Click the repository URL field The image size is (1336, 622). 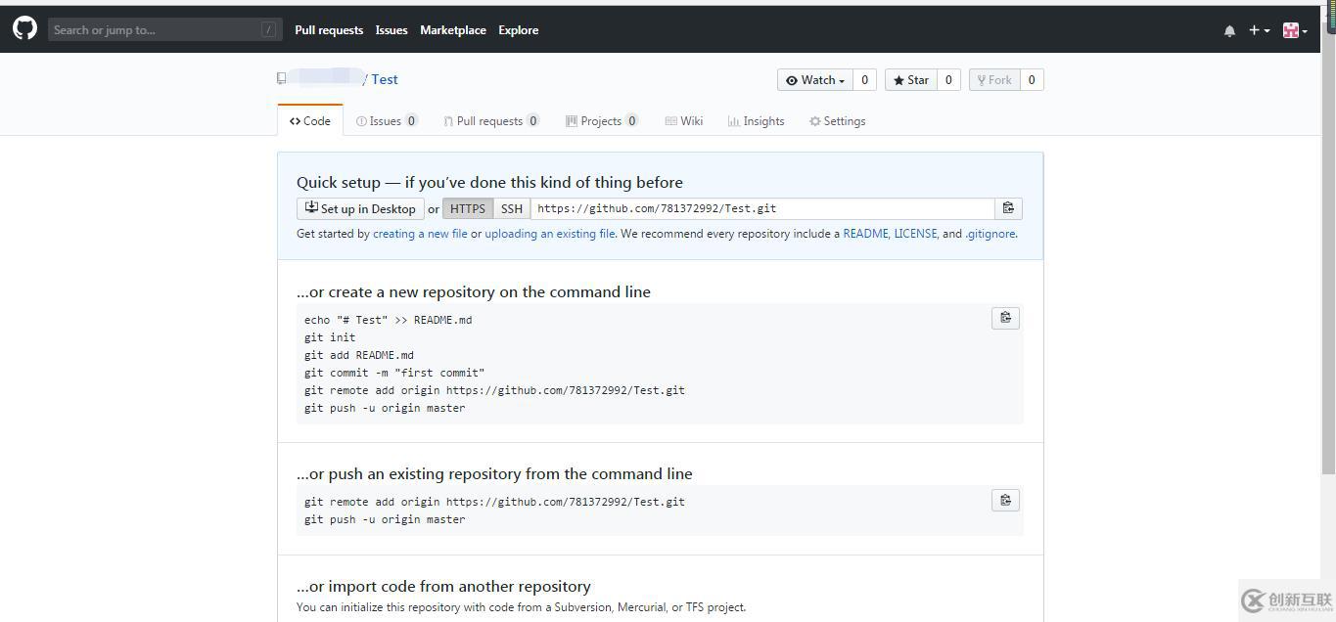tap(762, 208)
